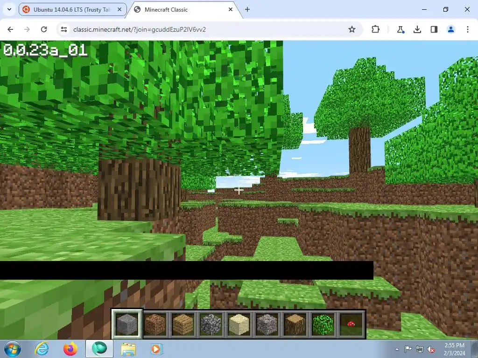Open Chrome Labs flask icon
Screen dimensions: 478x358
400,29
